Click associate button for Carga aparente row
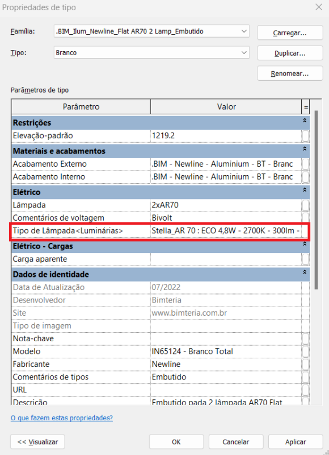The height and width of the screenshot is (455, 329). [x=306, y=259]
